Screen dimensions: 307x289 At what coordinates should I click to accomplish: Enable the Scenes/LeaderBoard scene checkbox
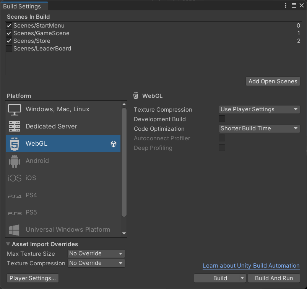(x=9, y=49)
